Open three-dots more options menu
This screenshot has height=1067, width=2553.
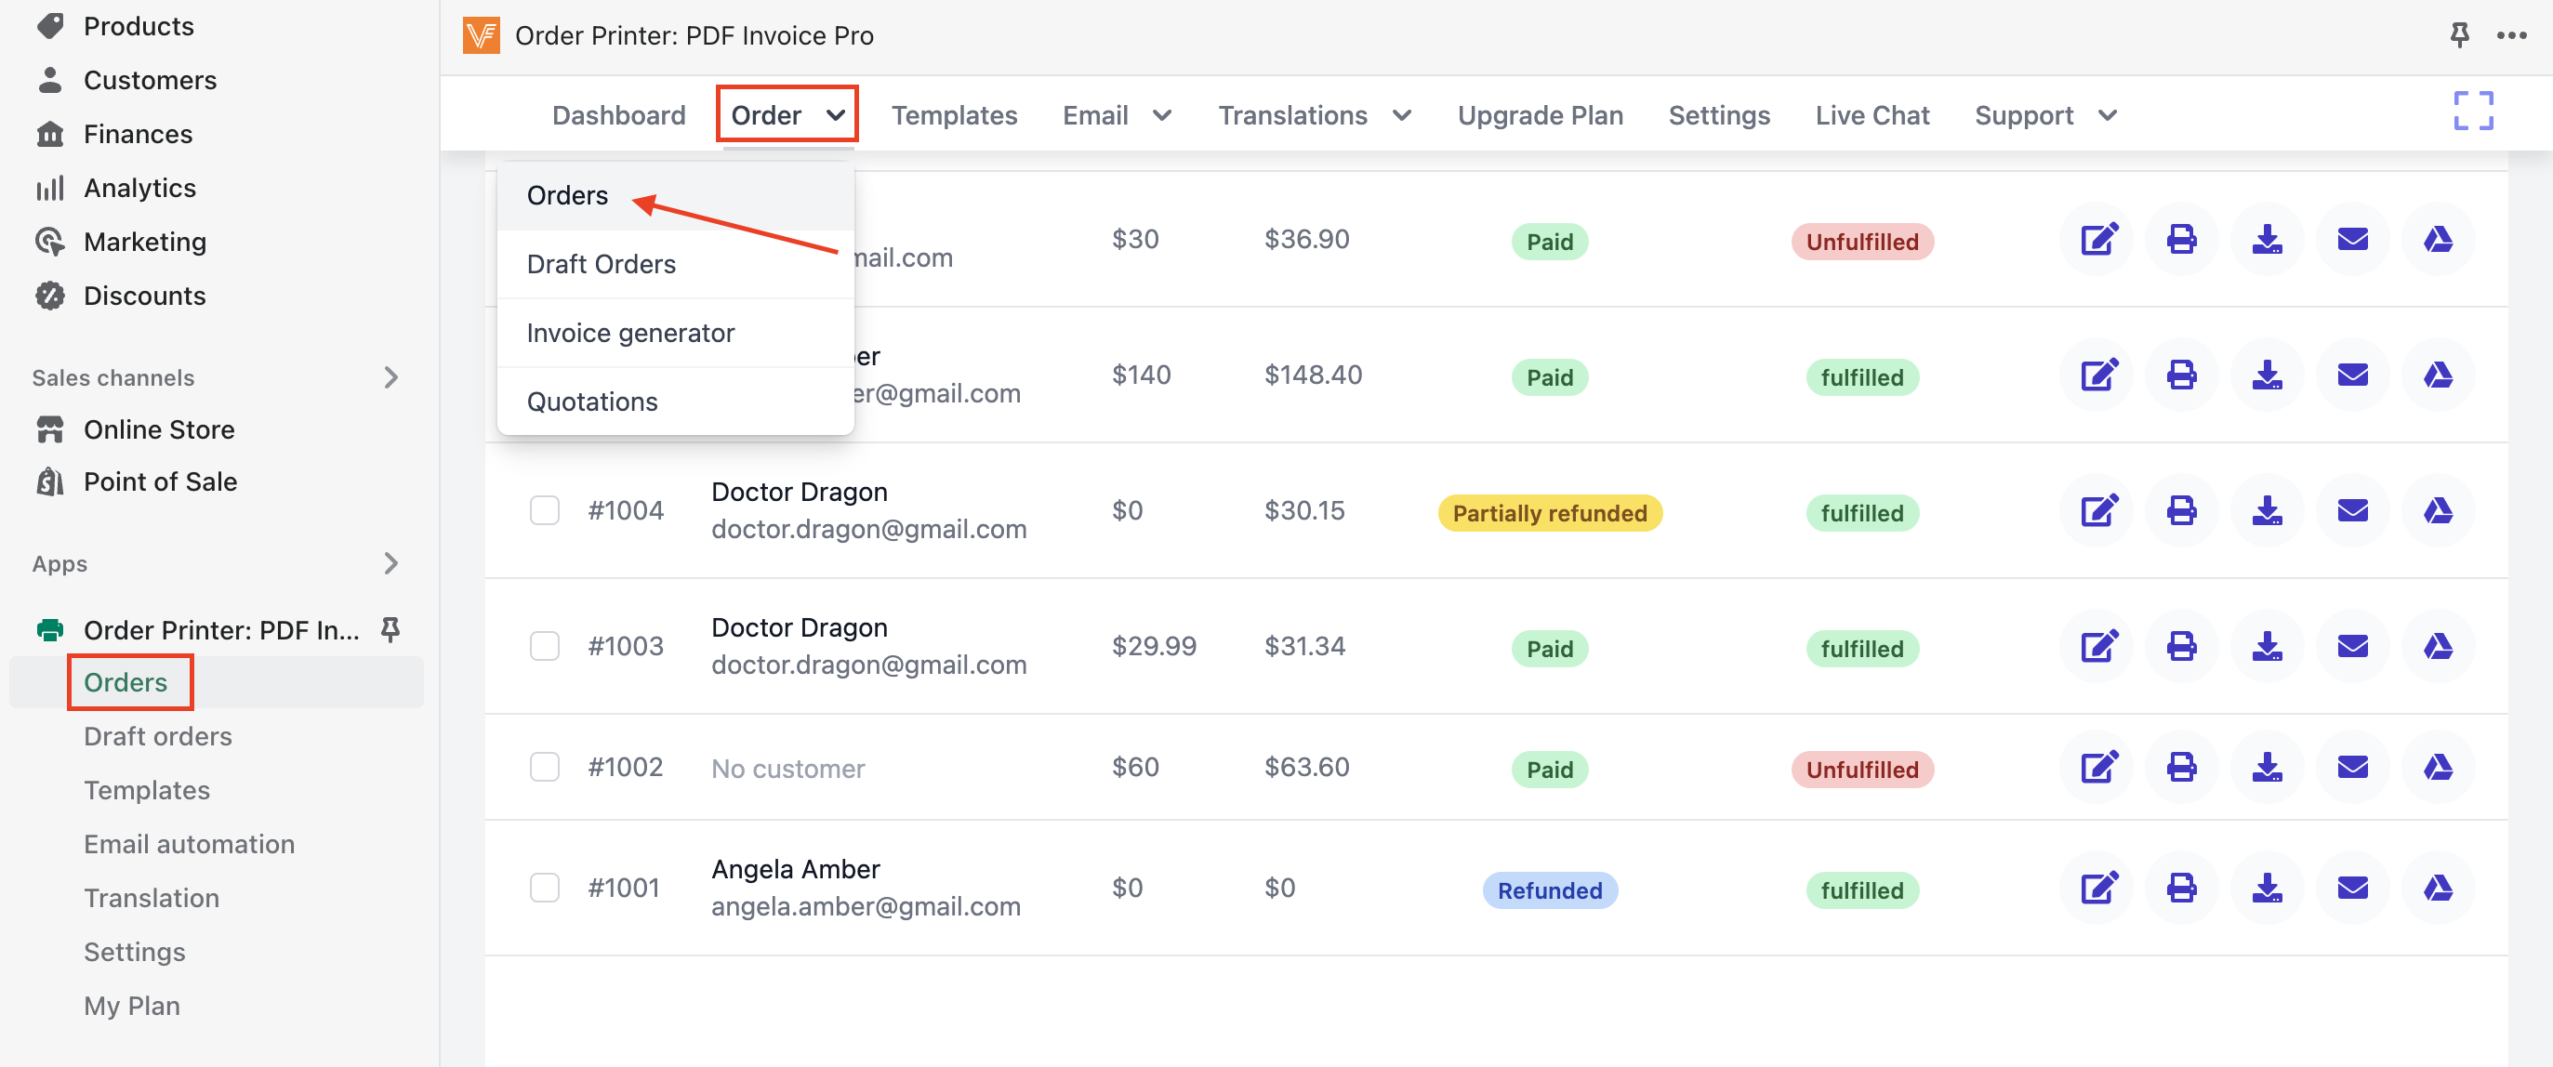click(2510, 35)
